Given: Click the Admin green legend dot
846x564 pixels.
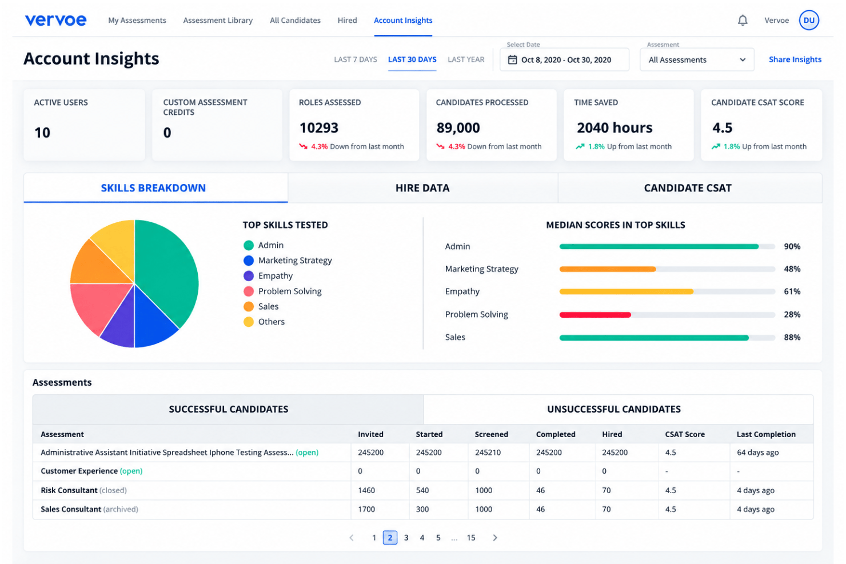Looking at the screenshot, I should 249,245.
